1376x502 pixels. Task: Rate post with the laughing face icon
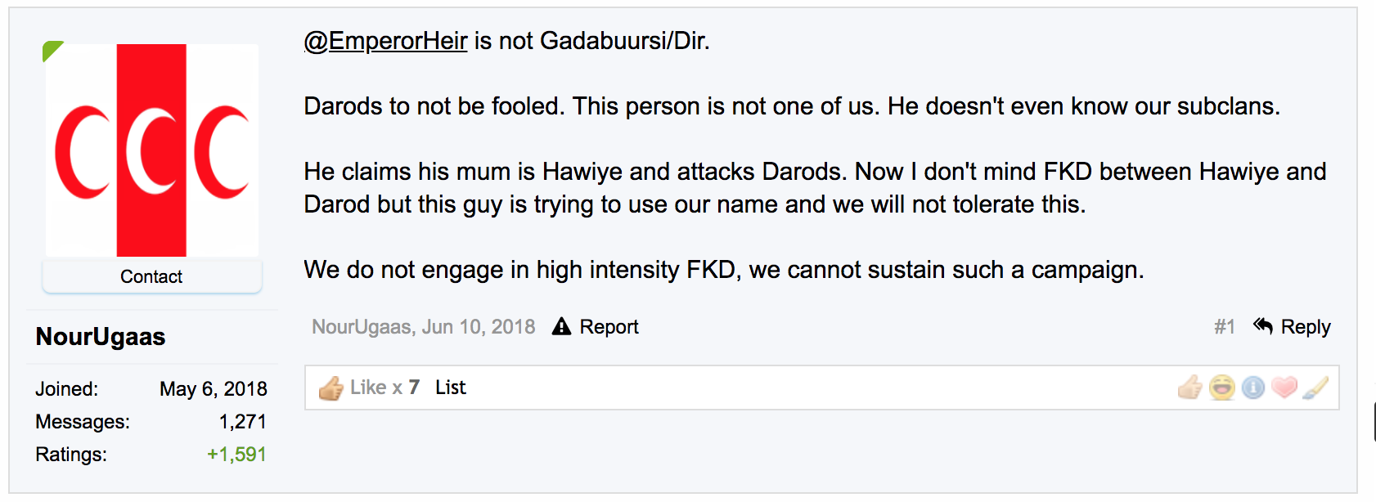coord(1222,388)
